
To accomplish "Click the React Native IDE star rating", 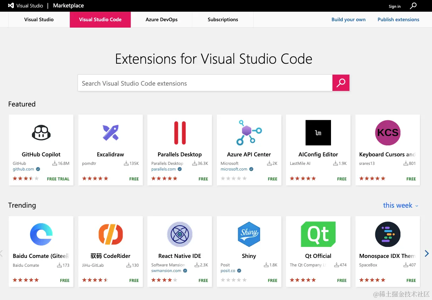I will (x=164, y=280).
